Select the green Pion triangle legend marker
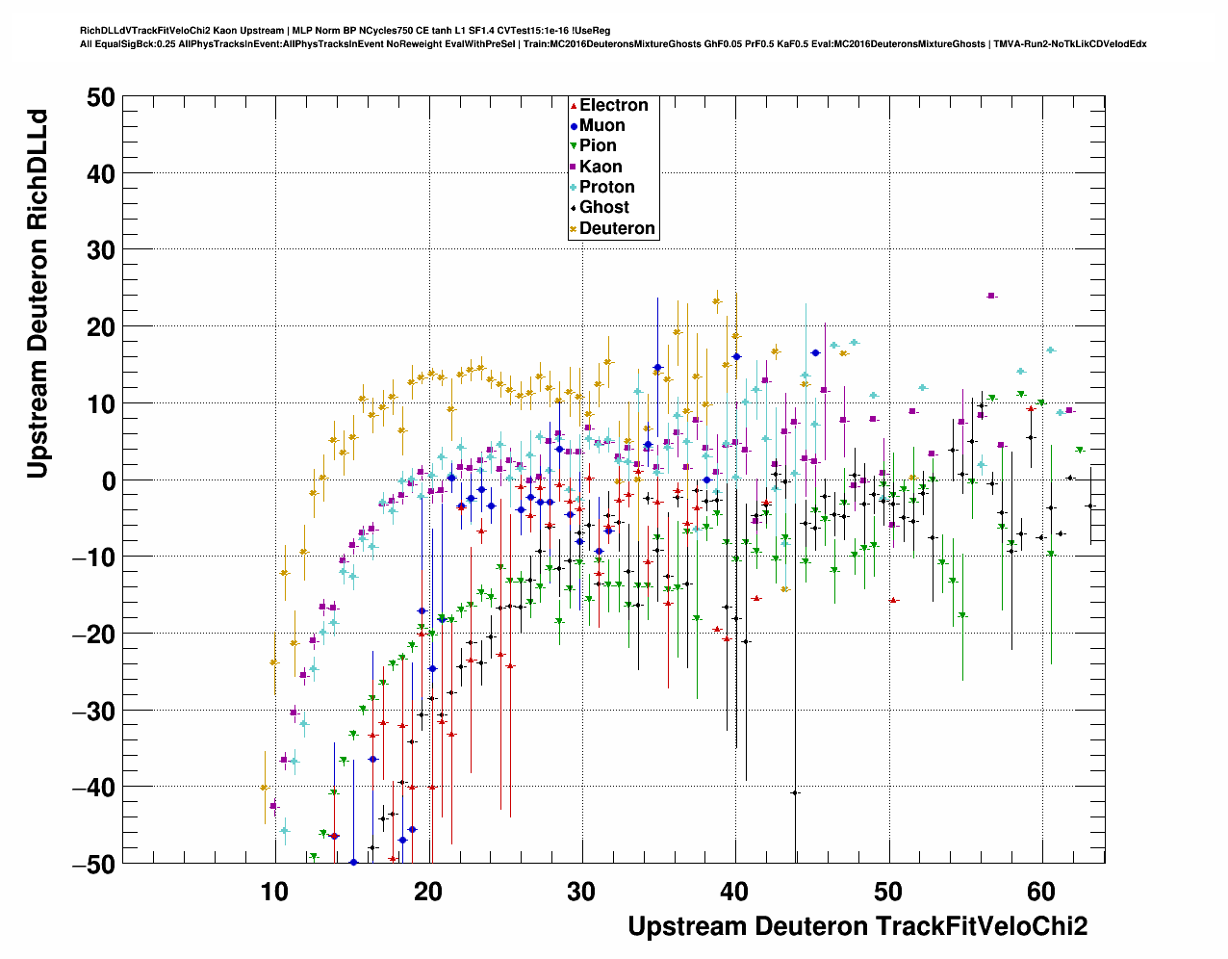This screenshot has height=959, width=1228. (x=575, y=146)
